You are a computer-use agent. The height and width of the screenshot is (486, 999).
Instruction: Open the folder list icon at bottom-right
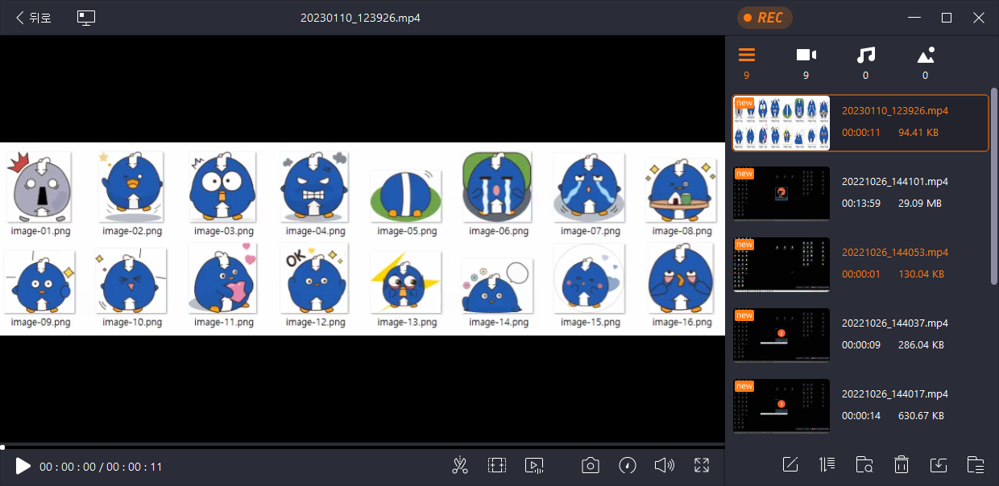coord(976,464)
